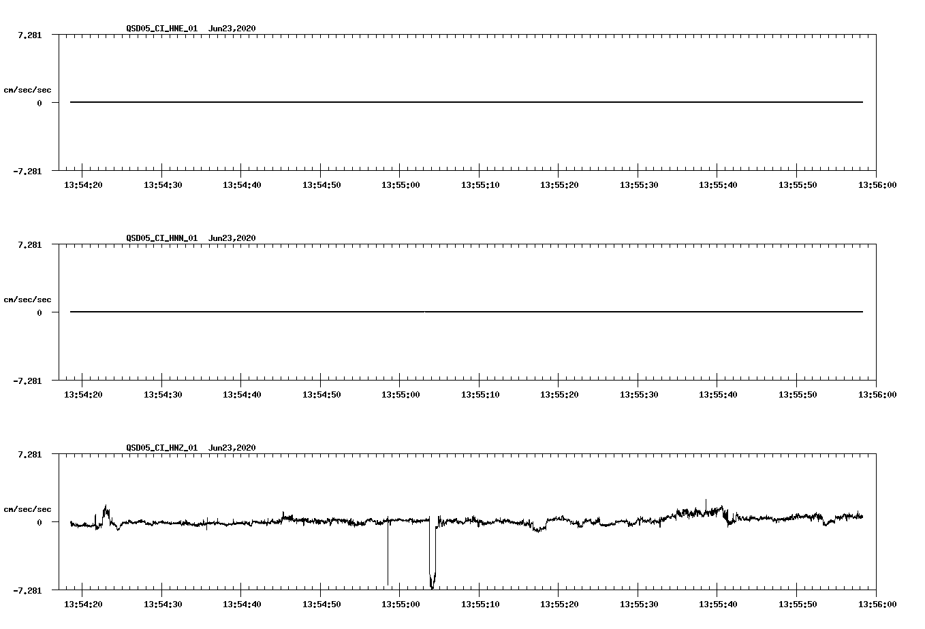Select the -7.281 lower limit on HNN plot
Image resolution: width=925 pixels, height=629 pixels.
click(27, 381)
